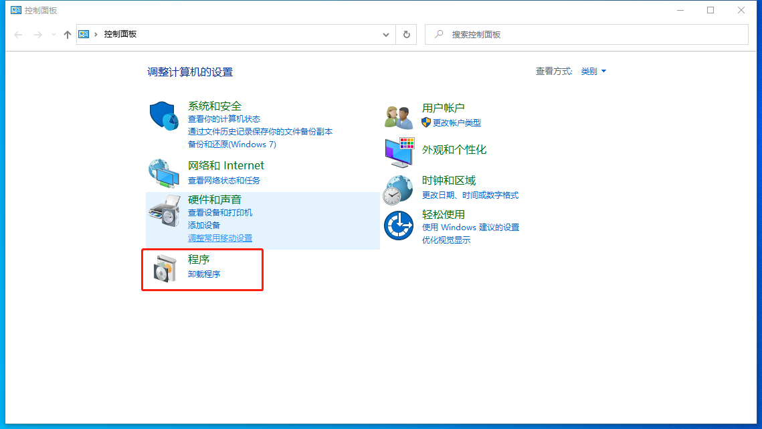Screen dimensions: 762x429
Task: Refresh the control panel view
Action: 407,35
